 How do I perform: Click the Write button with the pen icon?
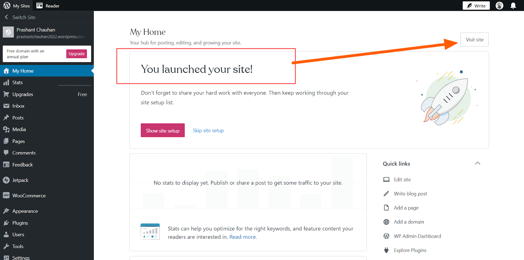click(476, 6)
